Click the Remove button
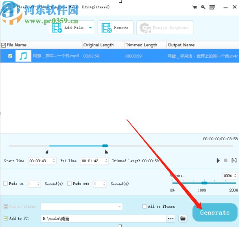Viewport: 239px width, 227px height. tap(116, 28)
